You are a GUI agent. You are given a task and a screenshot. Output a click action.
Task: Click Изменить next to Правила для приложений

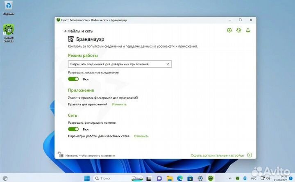(x=119, y=104)
